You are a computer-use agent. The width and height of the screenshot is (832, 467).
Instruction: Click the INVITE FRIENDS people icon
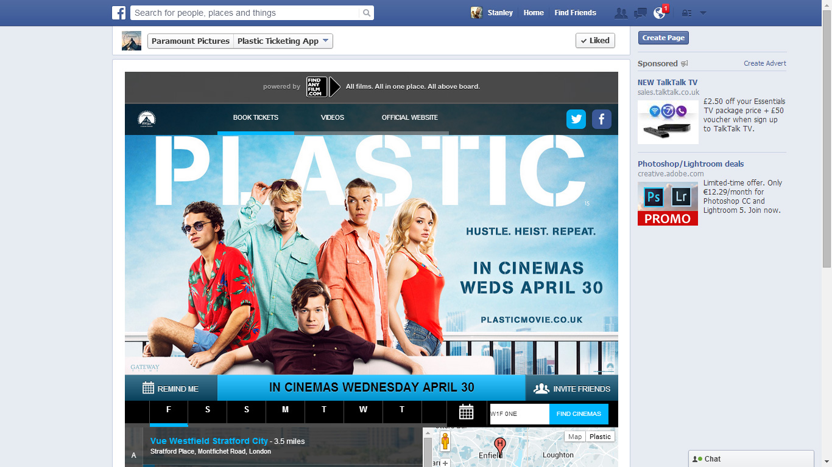[541, 389]
